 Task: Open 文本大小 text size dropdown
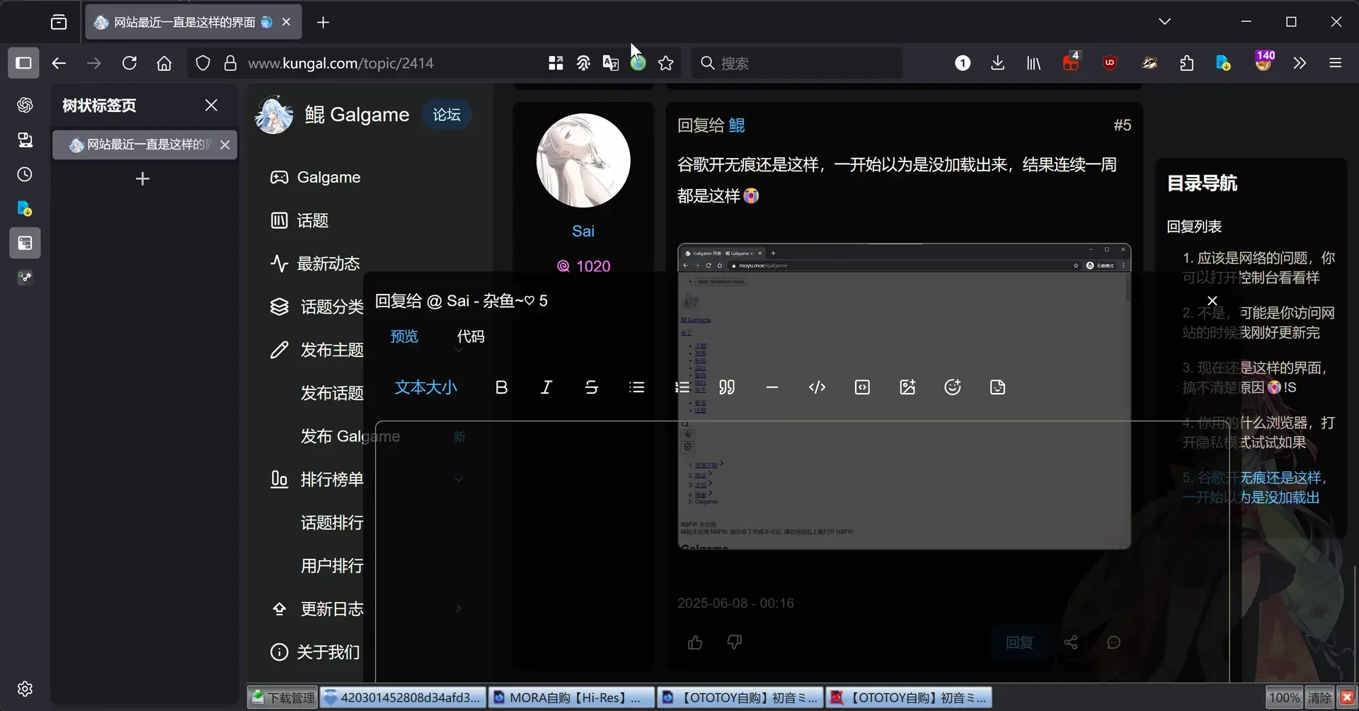pos(425,387)
